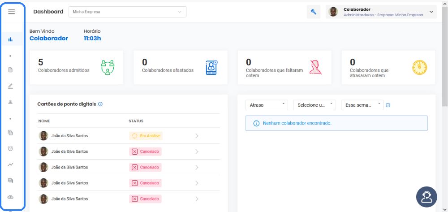448x212 pixels.
Task: Open the headset support chat button
Action: [x=426, y=197]
